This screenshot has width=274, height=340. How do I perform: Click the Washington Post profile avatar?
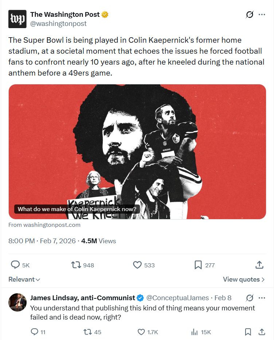coord(17,19)
